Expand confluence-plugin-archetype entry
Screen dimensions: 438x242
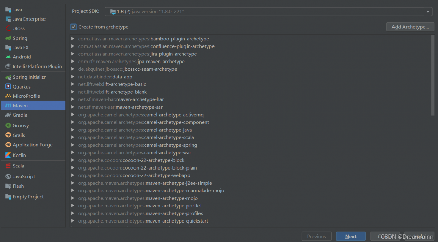(x=73, y=46)
